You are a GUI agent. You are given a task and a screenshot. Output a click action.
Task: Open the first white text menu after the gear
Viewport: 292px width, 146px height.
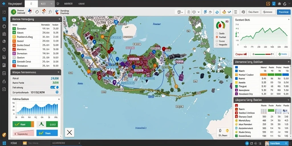click(68, 3)
